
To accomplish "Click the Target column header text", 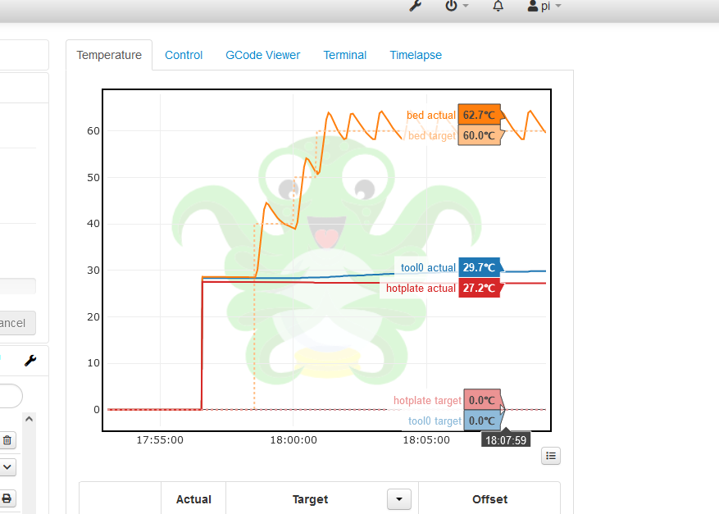I will coord(311,499).
